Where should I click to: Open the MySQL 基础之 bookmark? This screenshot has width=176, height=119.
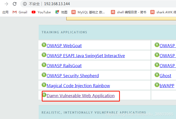tap(88, 12)
